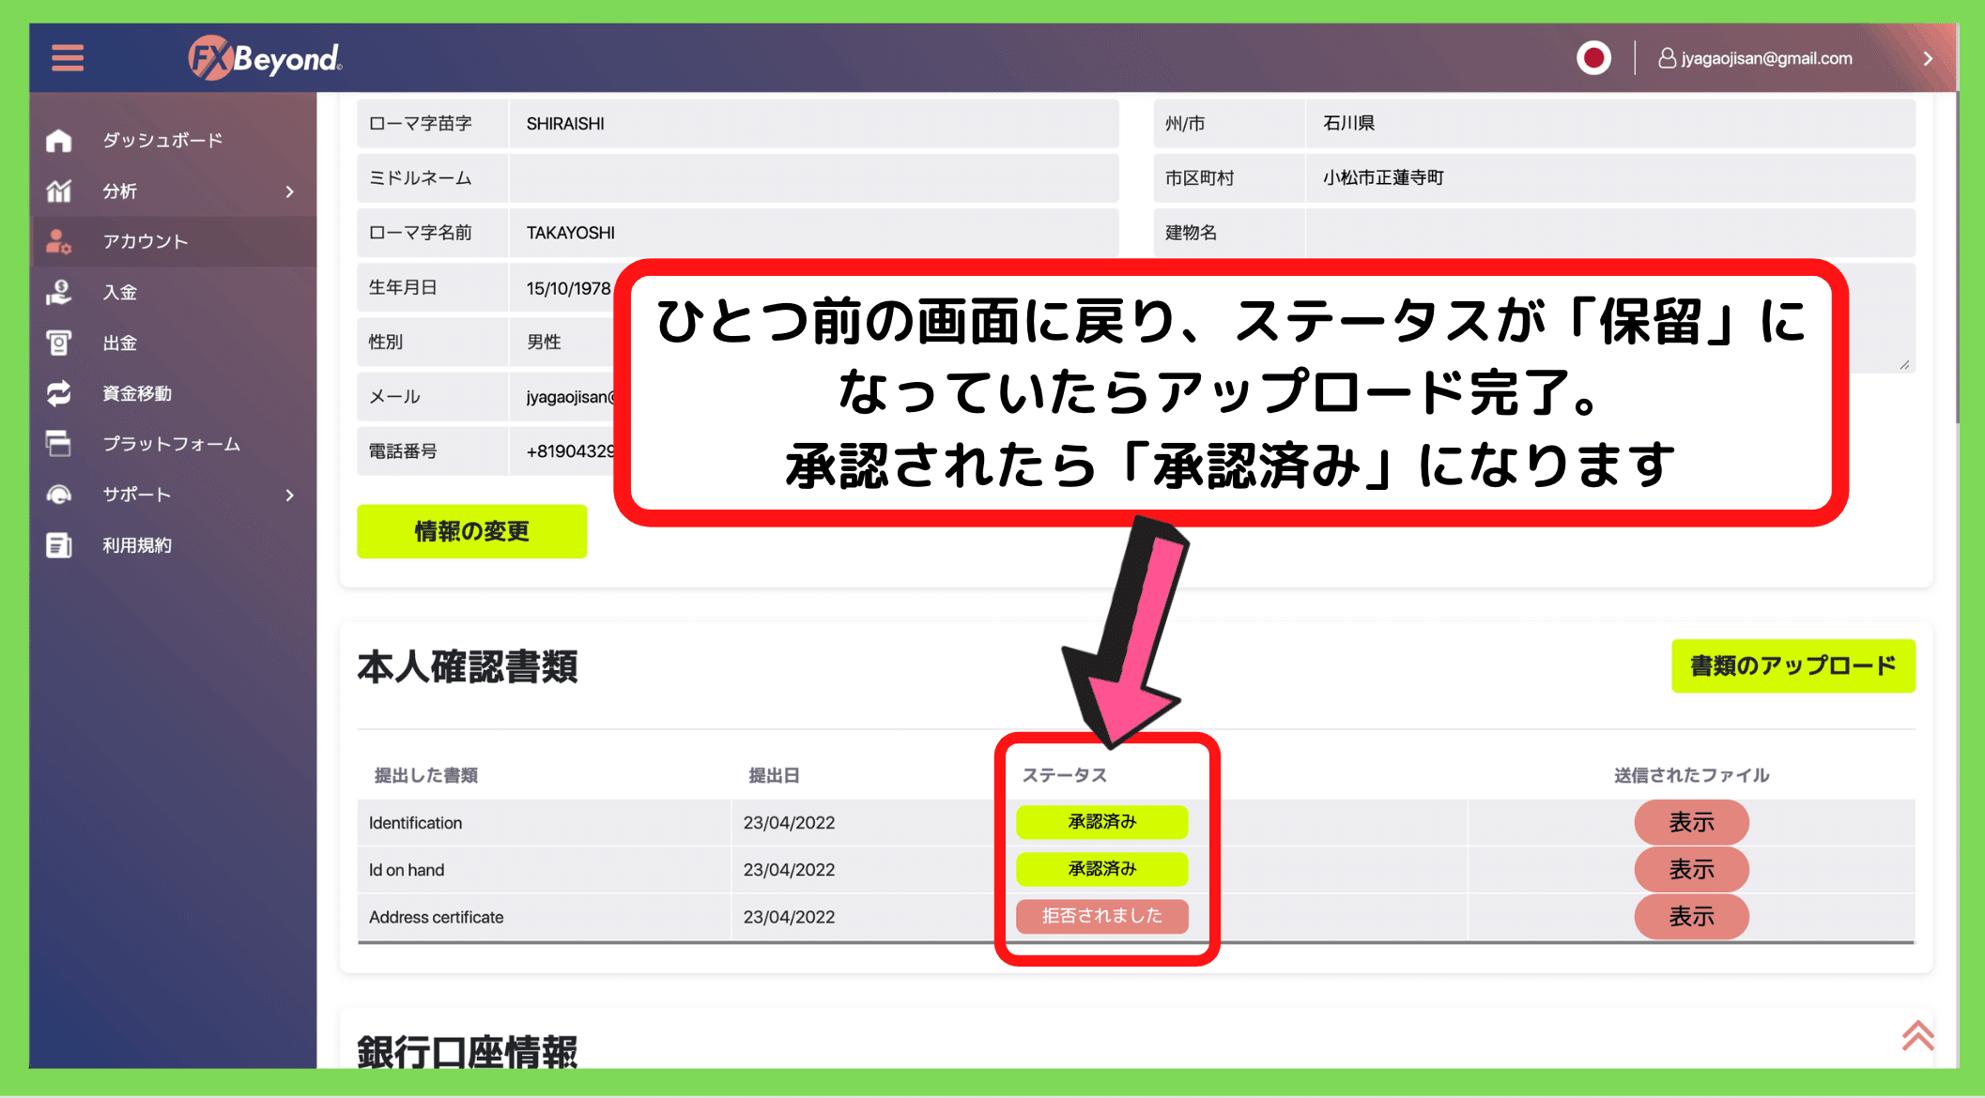Click the 銀行口座情報 section heading
The image size is (1985, 1098).
click(467, 1051)
